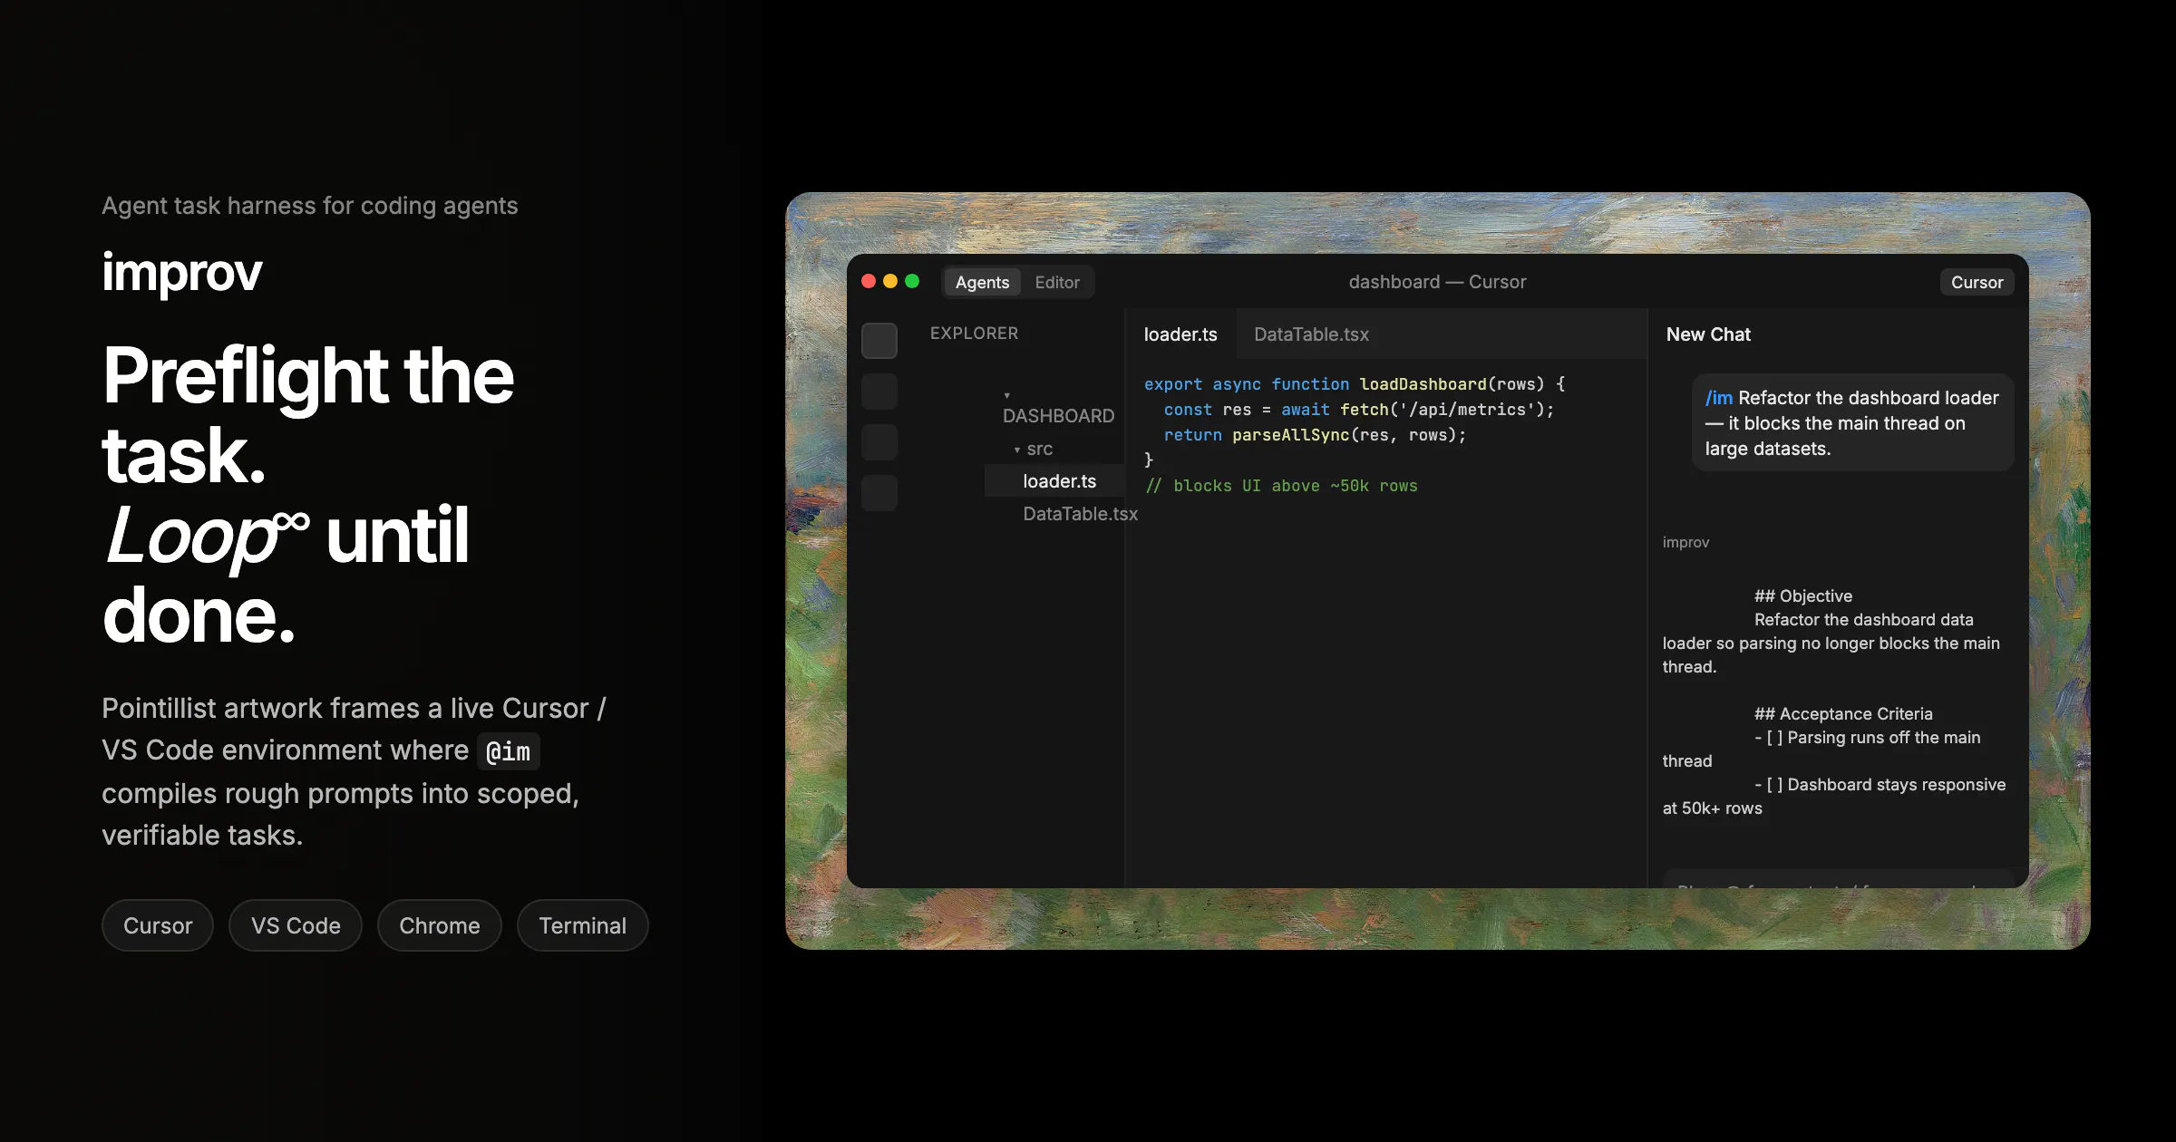The width and height of the screenshot is (2176, 1142).
Task: Switch to the Editor mode
Action: 1057,282
